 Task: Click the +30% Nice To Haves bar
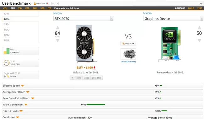(x=164, y=111)
